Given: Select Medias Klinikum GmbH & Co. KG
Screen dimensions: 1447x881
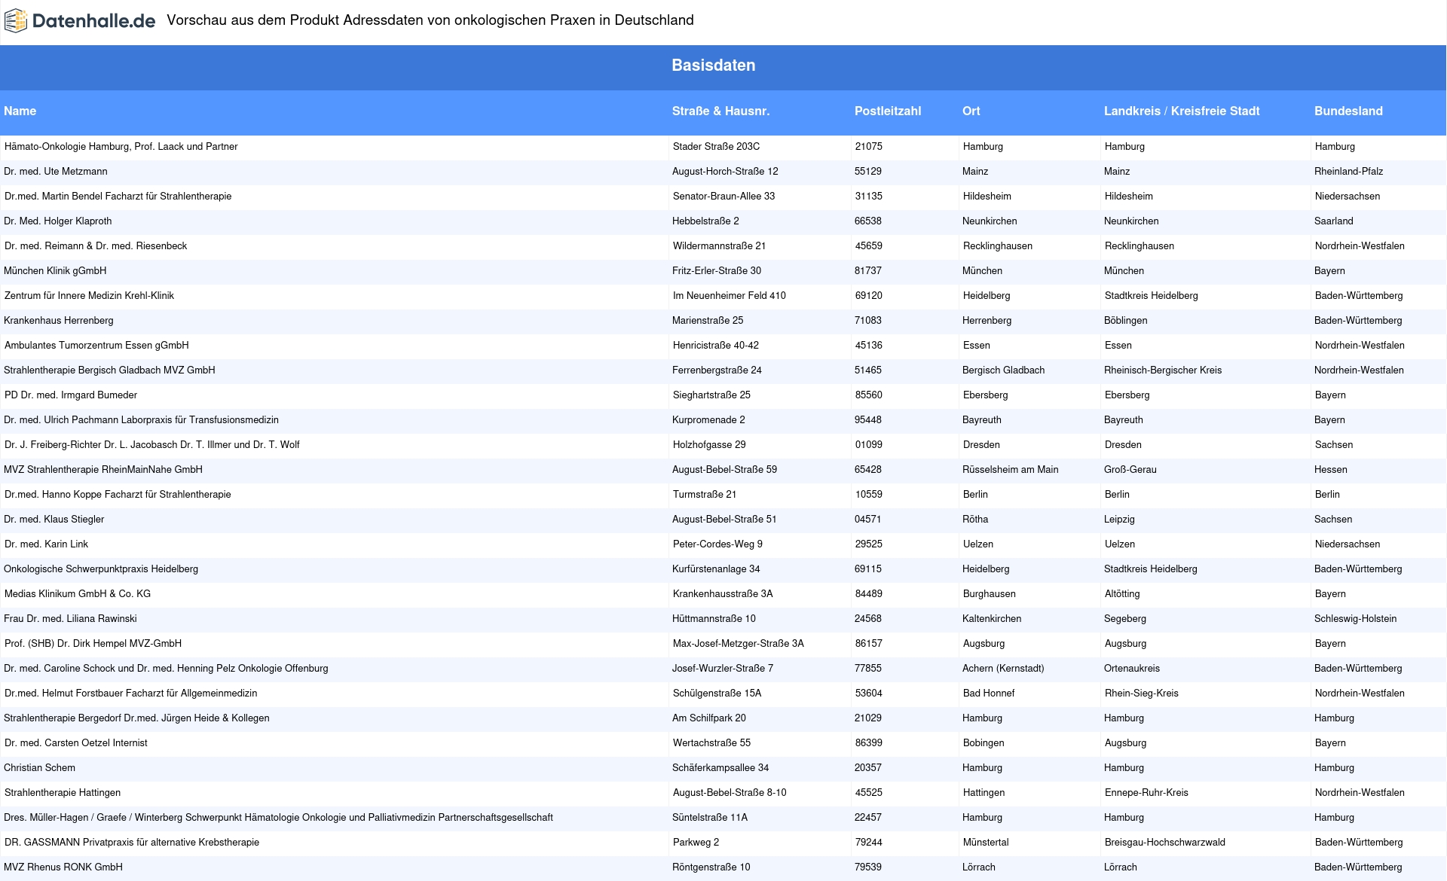Looking at the screenshot, I should click(x=78, y=594).
